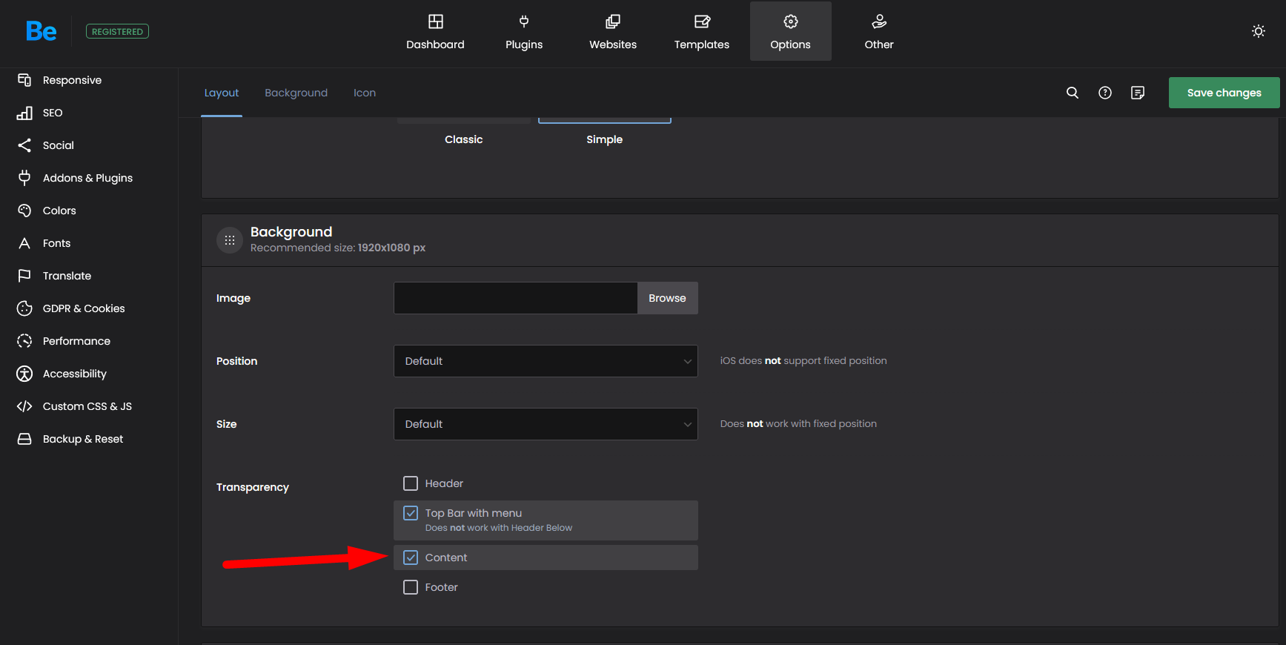The image size is (1286, 645).
Task: Open the Other menu
Action: (879, 31)
